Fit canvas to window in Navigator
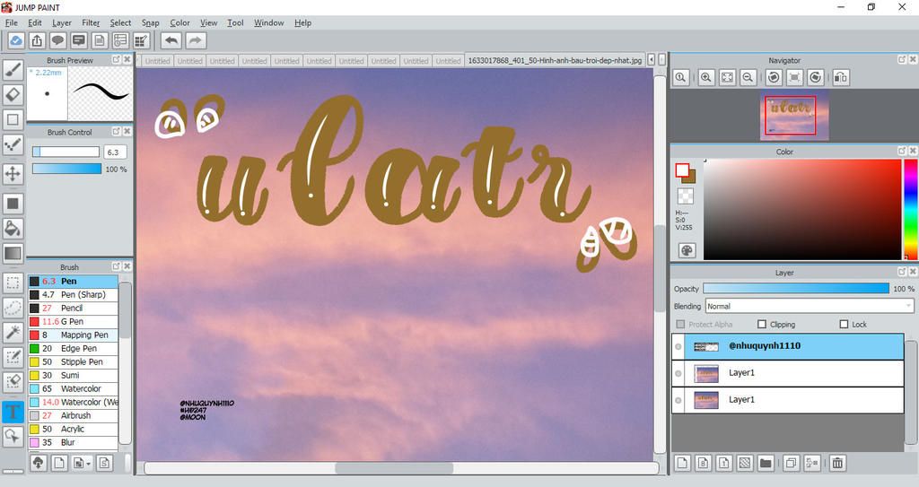The width and height of the screenshot is (919, 487). tap(727, 77)
